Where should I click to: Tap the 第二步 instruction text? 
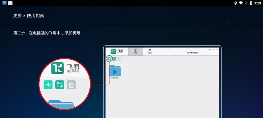(x=46, y=33)
